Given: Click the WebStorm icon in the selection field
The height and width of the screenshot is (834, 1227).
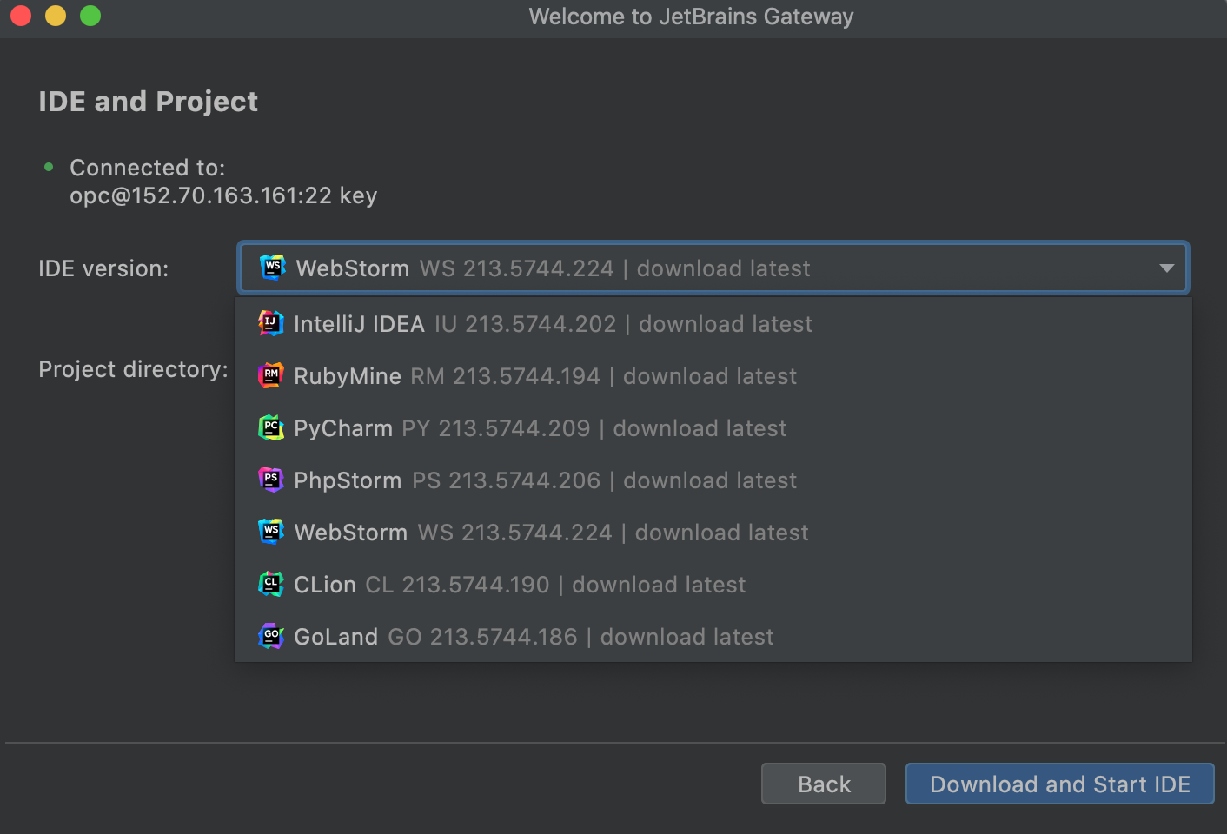Looking at the screenshot, I should pyautogui.click(x=272, y=268).
